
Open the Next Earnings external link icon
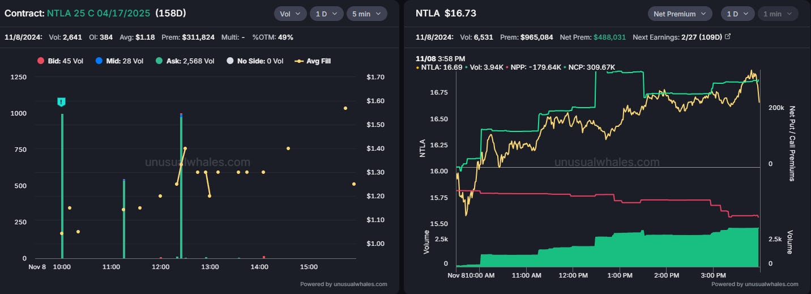coord(728,37)
